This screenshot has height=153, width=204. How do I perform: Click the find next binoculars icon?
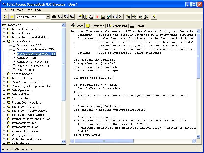click(72, 17)
